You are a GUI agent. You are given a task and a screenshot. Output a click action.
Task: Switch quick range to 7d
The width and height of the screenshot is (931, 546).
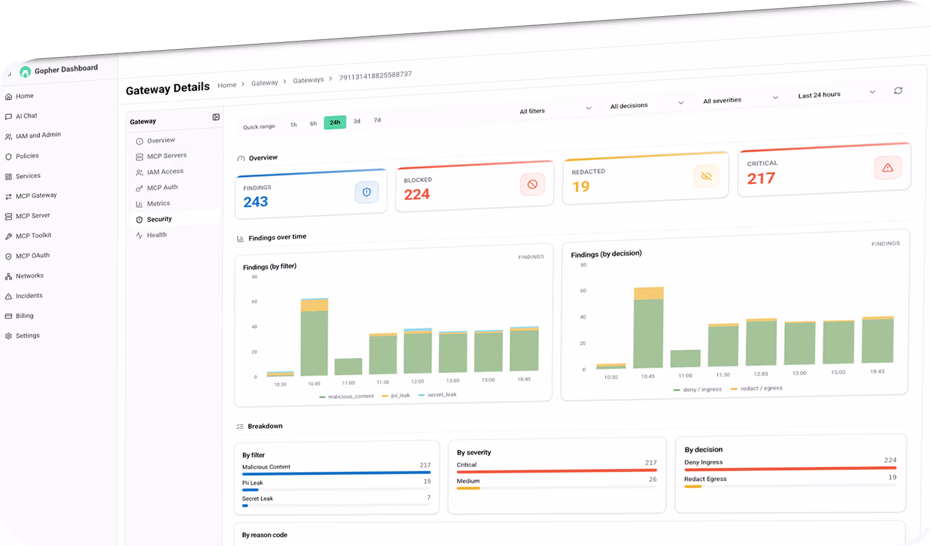click(377, 120)
